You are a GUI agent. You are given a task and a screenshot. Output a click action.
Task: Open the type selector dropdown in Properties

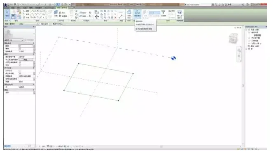(22, 40)
